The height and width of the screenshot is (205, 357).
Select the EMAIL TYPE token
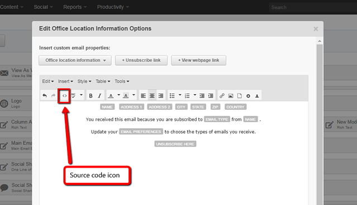point(217,119)
